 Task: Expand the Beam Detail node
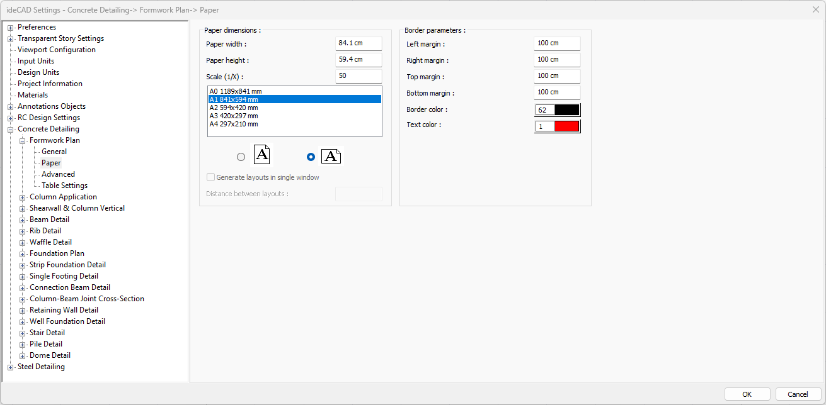coord(23,220)
